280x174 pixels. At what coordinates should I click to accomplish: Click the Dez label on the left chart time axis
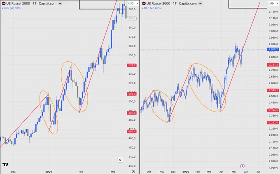[x=13, y=172]
